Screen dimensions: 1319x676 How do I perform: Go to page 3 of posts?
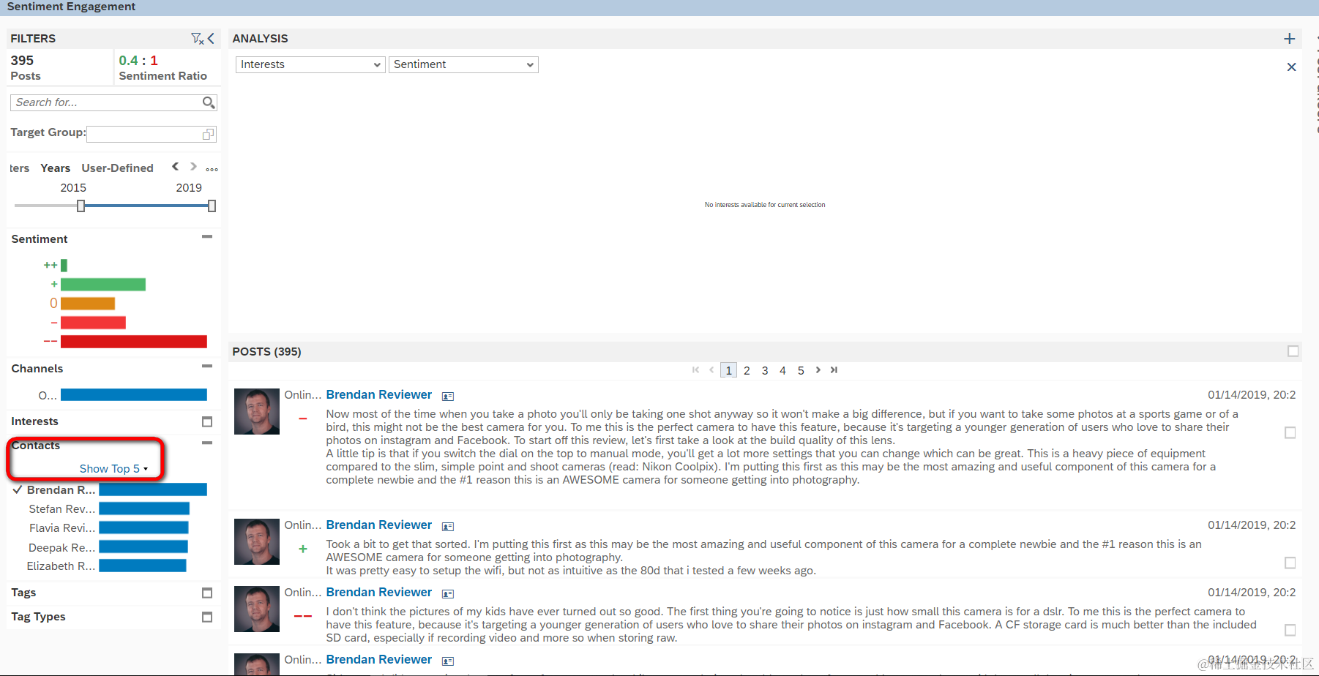coord(764,370)
